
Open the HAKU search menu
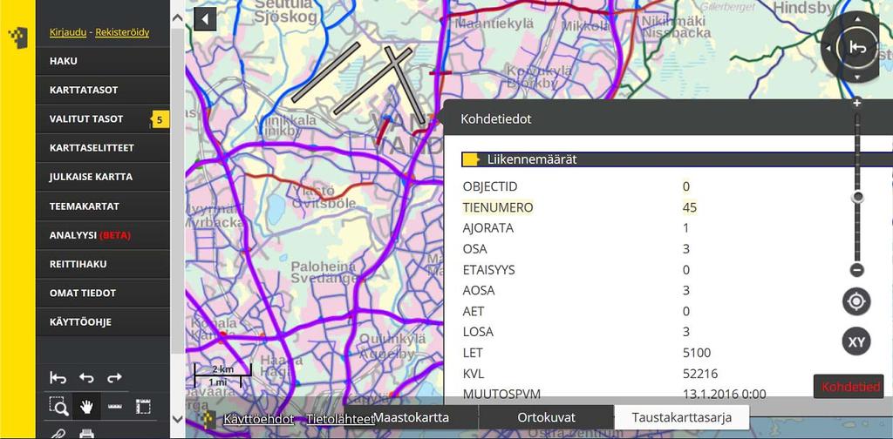103,61
